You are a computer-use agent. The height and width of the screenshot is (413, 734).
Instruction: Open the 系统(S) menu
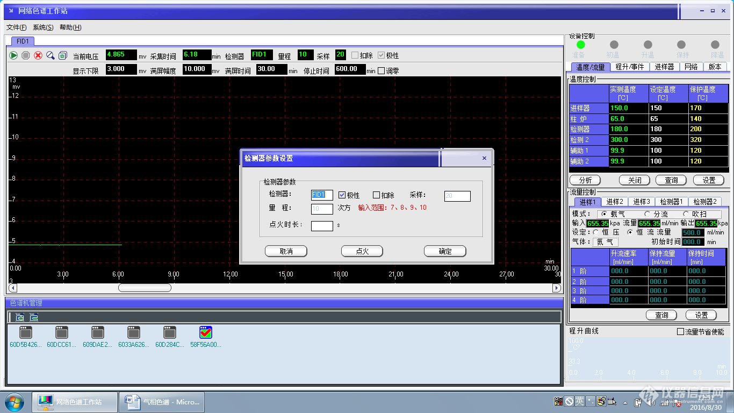point(43,27)
